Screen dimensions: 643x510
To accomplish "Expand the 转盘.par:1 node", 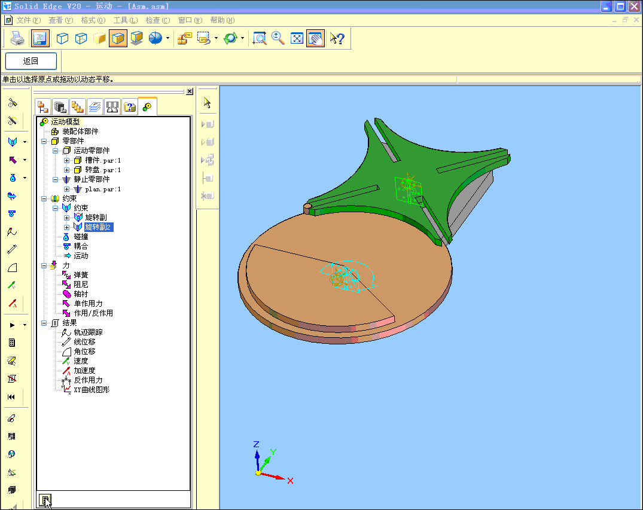I will click(x=66, y=170).
